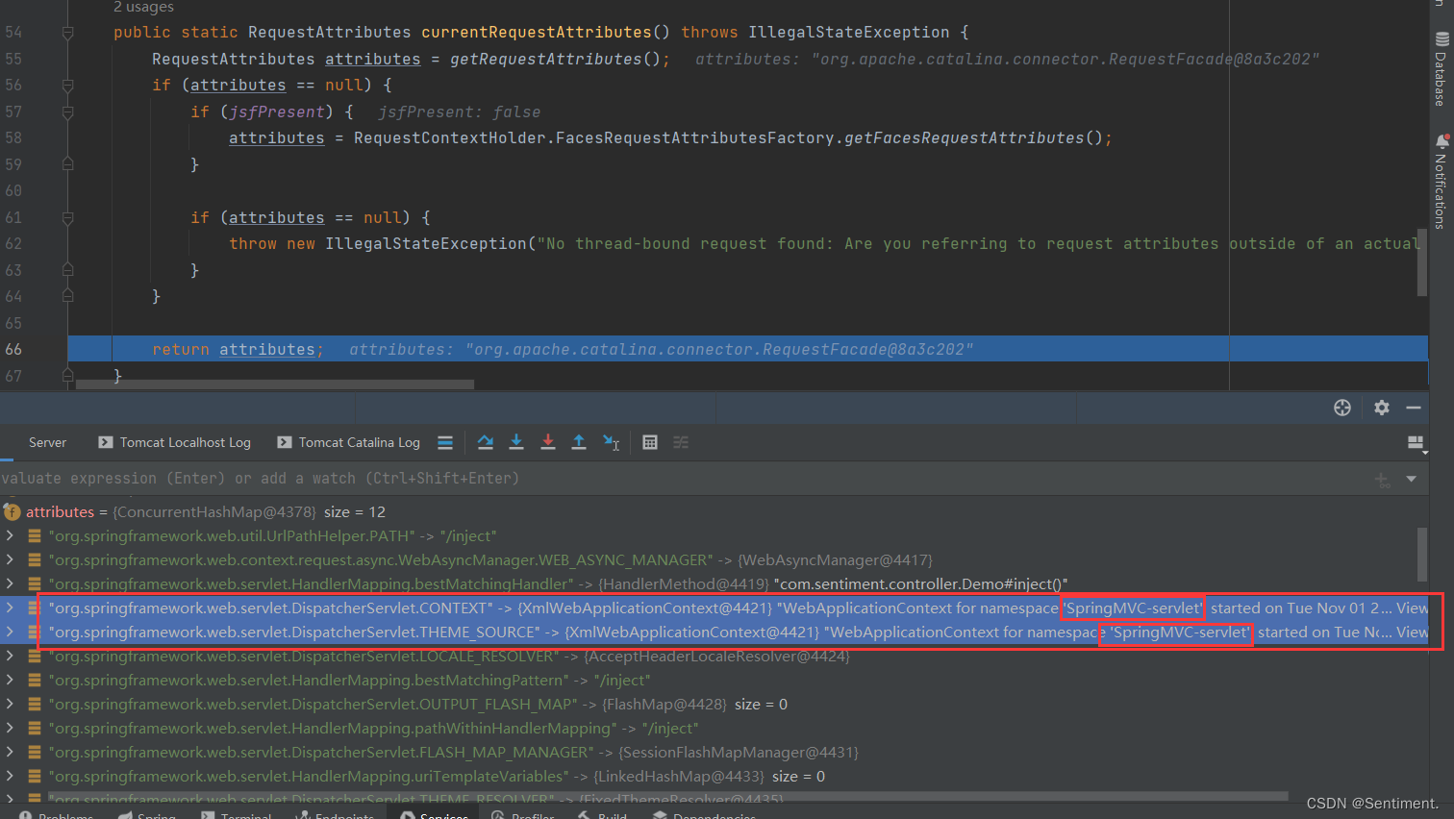Click the Step Into debugger icon
This screenshot has width=1454, height=819.
tap(516, 442)
